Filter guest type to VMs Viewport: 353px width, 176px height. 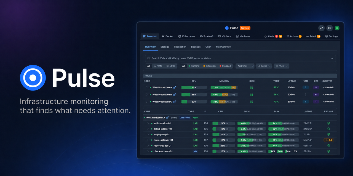point(158,66)
